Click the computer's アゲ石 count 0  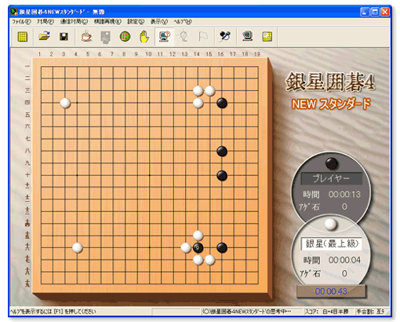344,273
